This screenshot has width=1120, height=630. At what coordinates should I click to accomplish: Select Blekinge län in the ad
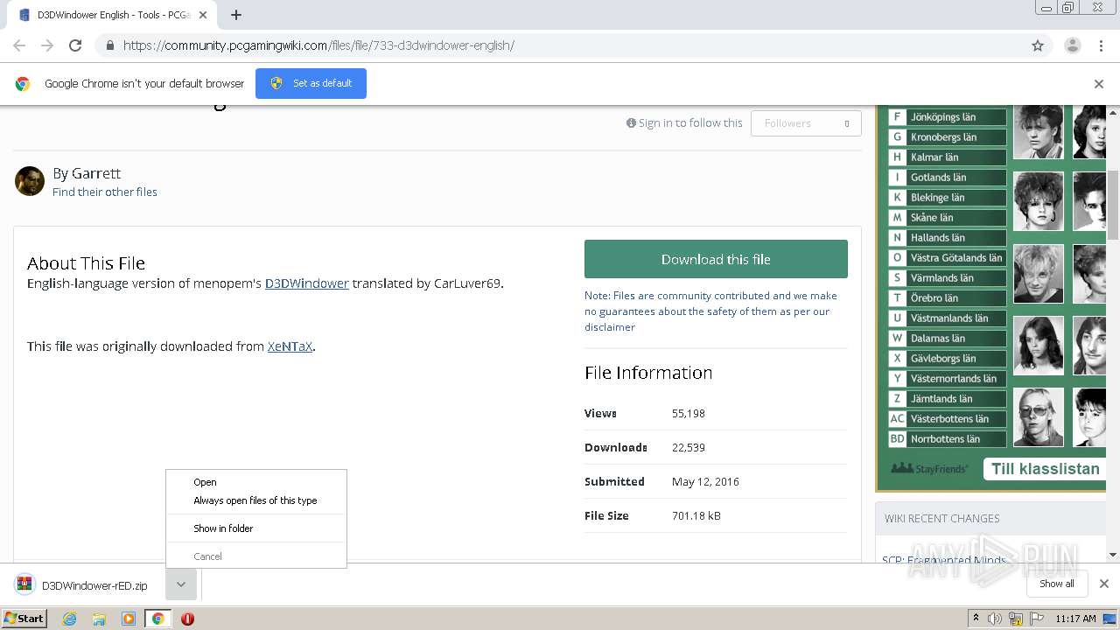point(948,198)
